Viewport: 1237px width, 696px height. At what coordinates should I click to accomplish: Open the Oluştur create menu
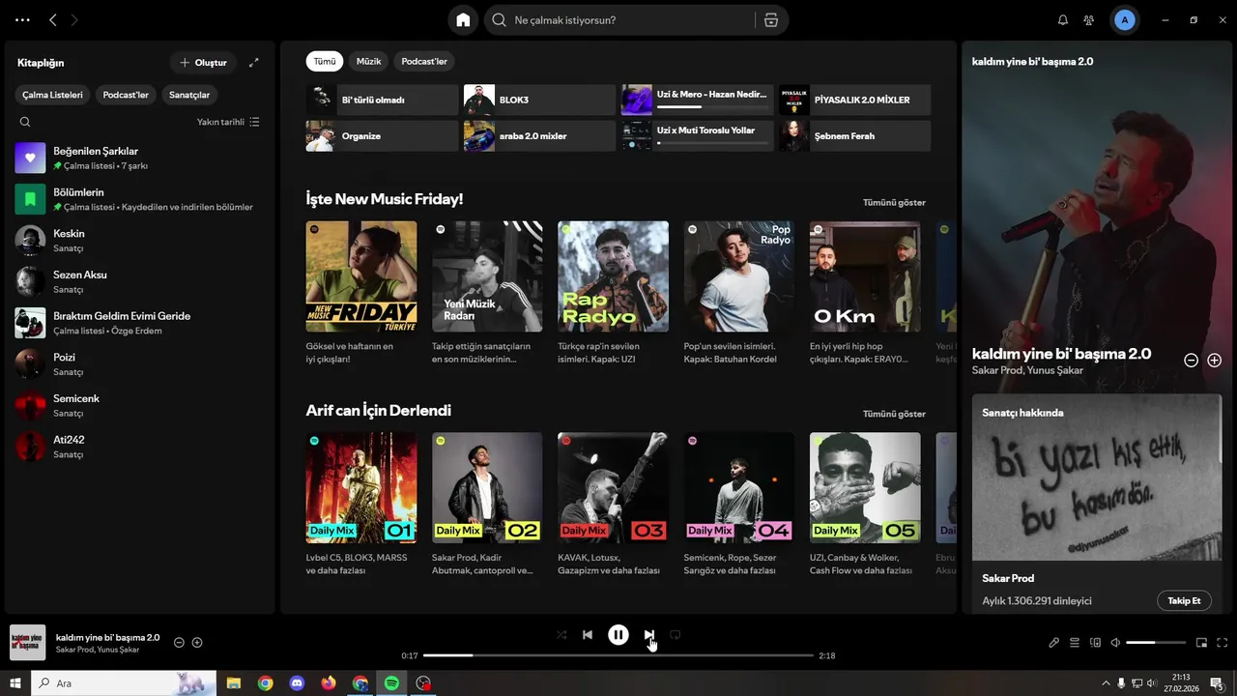203,63
